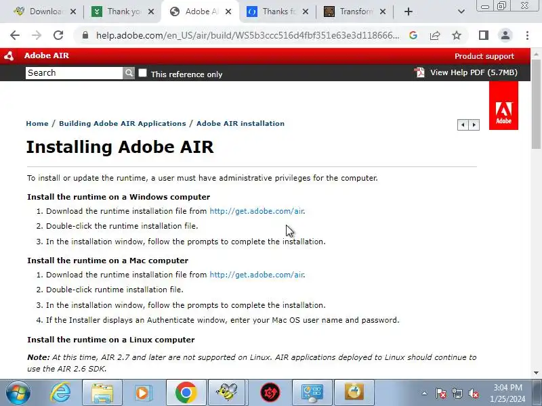Click the Adobe AIR logo icon in header
Screen dimensions: 542x406
(9, 56)
